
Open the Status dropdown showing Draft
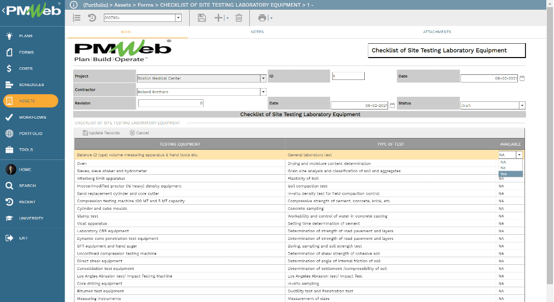pyautogui.click(x=522, y=105)
